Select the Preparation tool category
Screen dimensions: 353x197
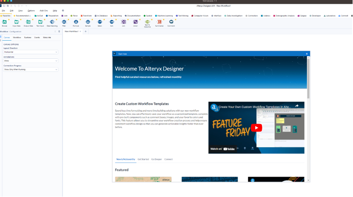52,16
